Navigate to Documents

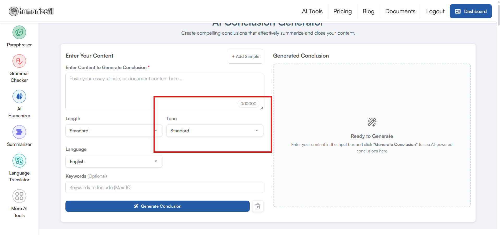(400, 11)
